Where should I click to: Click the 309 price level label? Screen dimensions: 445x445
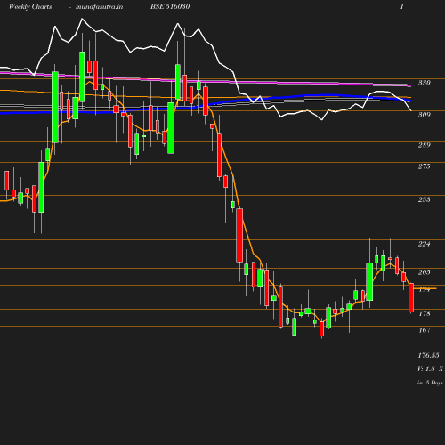coord(425,115)
